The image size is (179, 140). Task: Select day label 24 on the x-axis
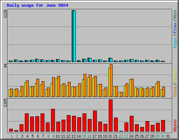[131, 136]
